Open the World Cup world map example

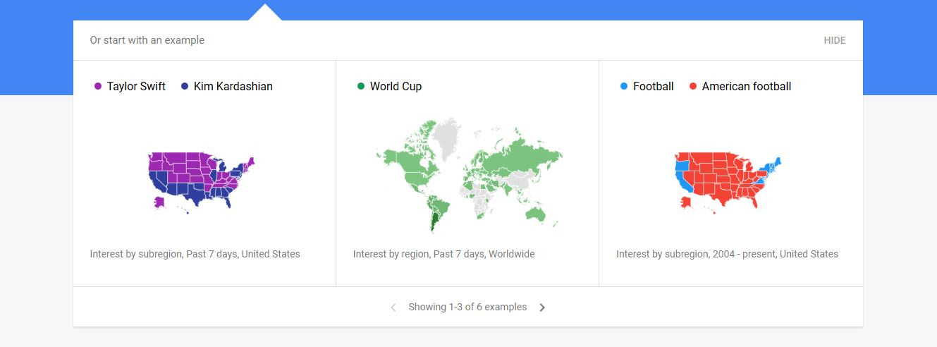pos(468,176)
